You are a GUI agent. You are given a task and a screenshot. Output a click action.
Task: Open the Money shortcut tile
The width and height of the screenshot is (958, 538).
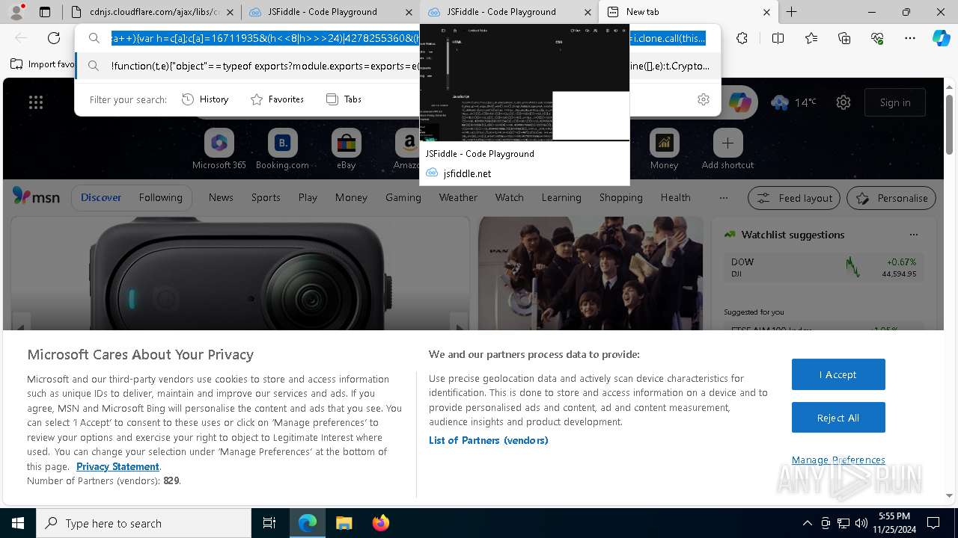coord(664,149)
